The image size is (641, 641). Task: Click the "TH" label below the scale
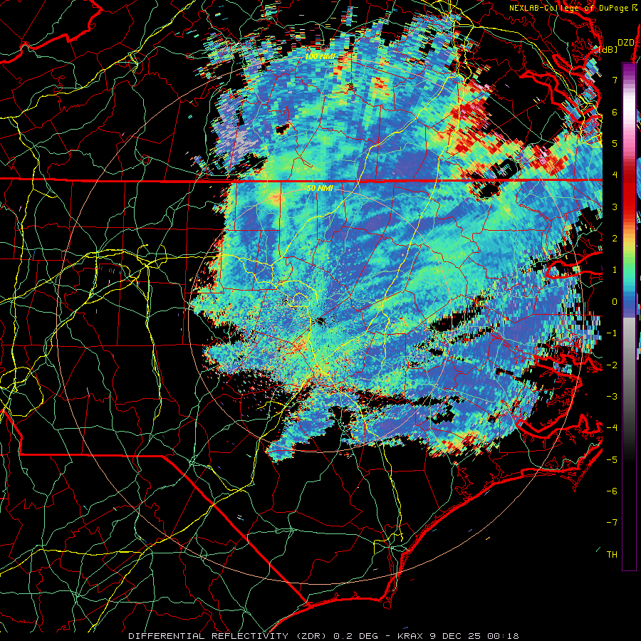point(612,555)
